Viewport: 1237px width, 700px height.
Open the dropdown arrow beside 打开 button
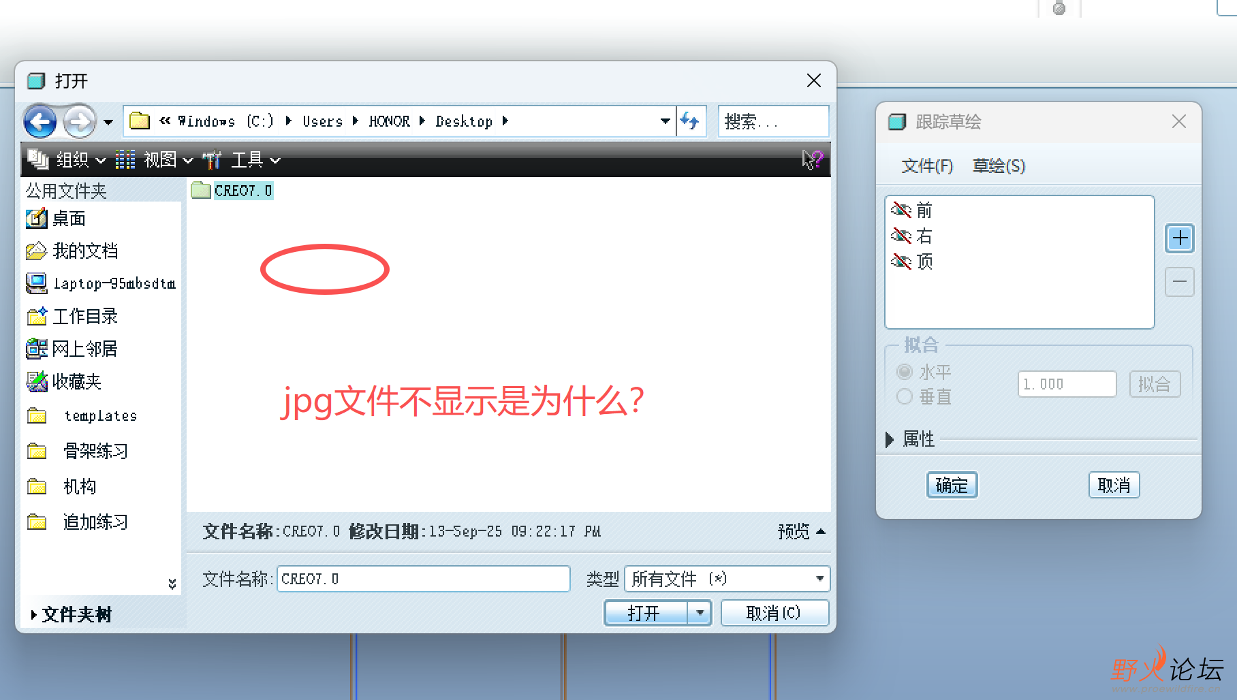pos(700,613)
